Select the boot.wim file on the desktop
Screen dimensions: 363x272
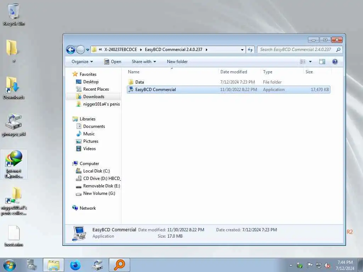point(14,236)
